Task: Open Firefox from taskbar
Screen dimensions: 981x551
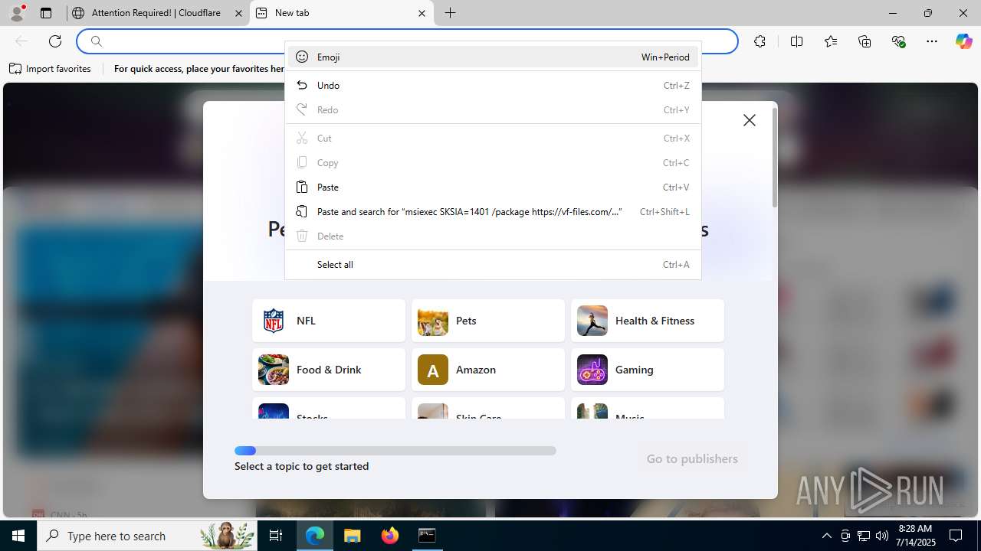Action: (390, 536)
